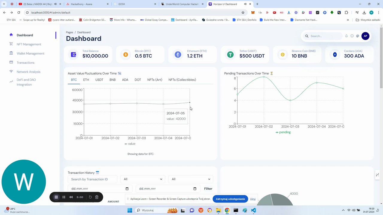The image size is (383, 215).
Task: Show NFTs (Collectibles) chart tab
Action: click(182, 80)
